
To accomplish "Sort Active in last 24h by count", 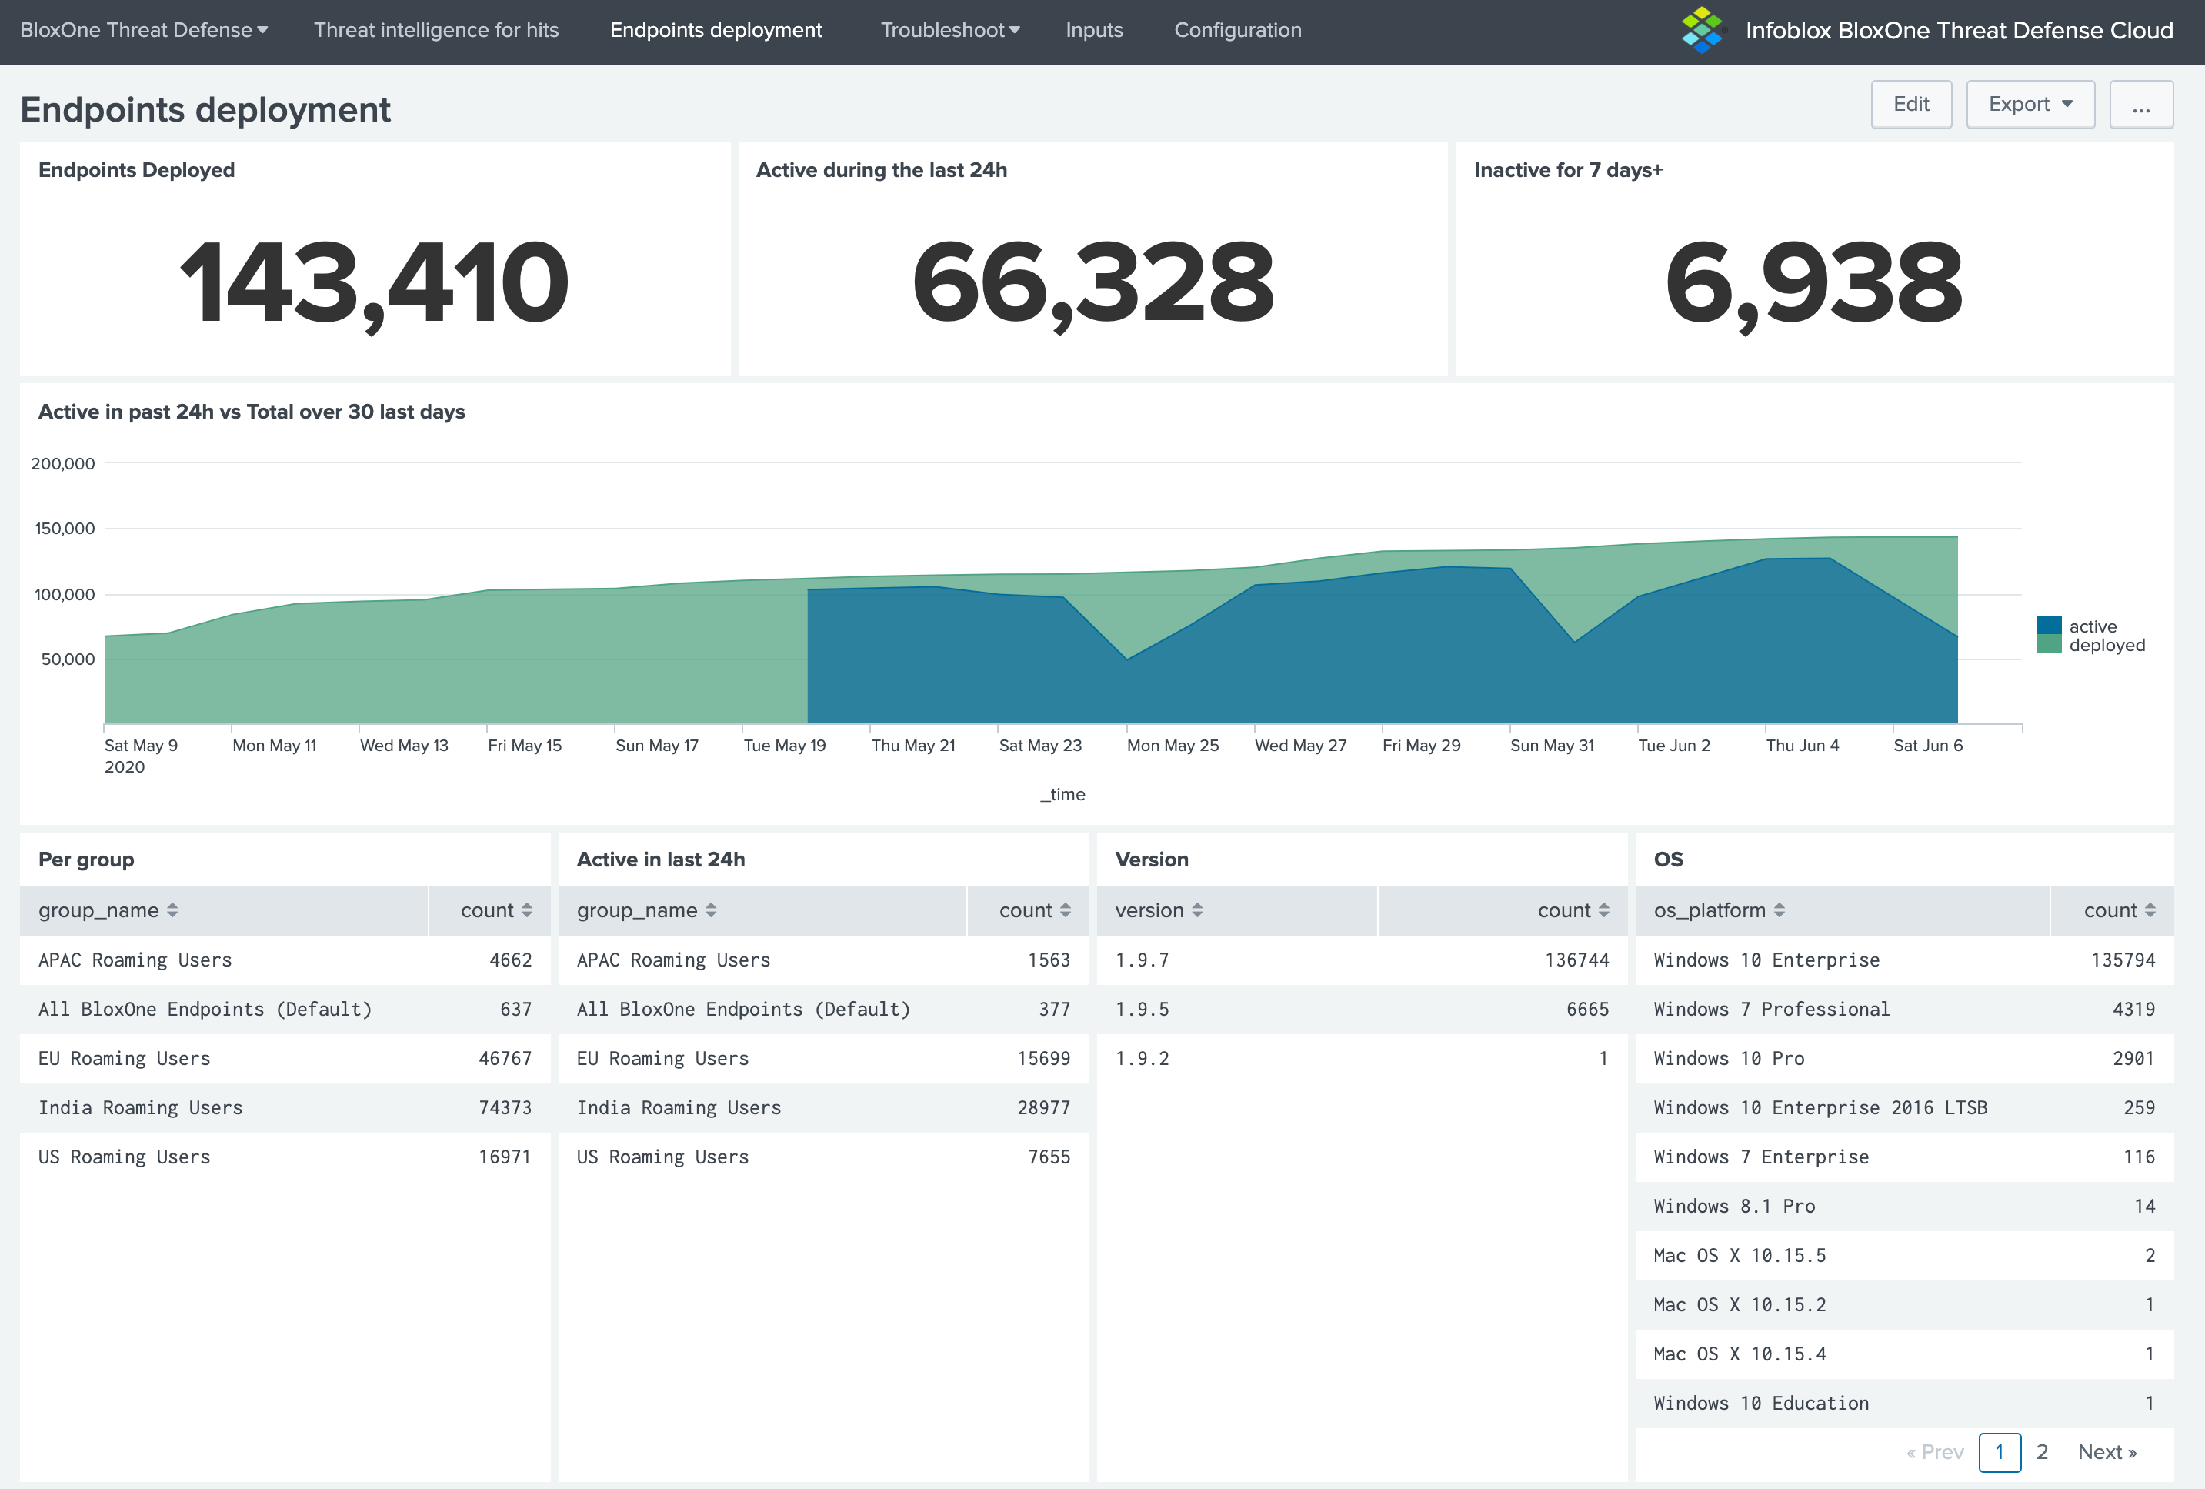I will [x=1035, y=910].
